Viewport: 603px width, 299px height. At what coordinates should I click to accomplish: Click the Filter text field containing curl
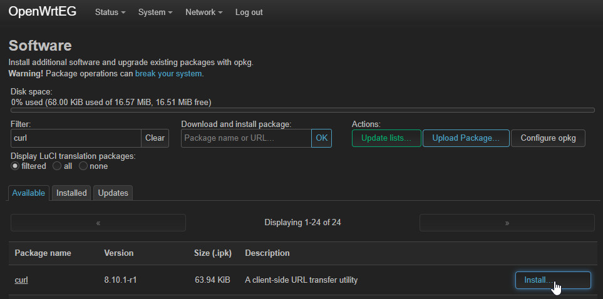76,138
